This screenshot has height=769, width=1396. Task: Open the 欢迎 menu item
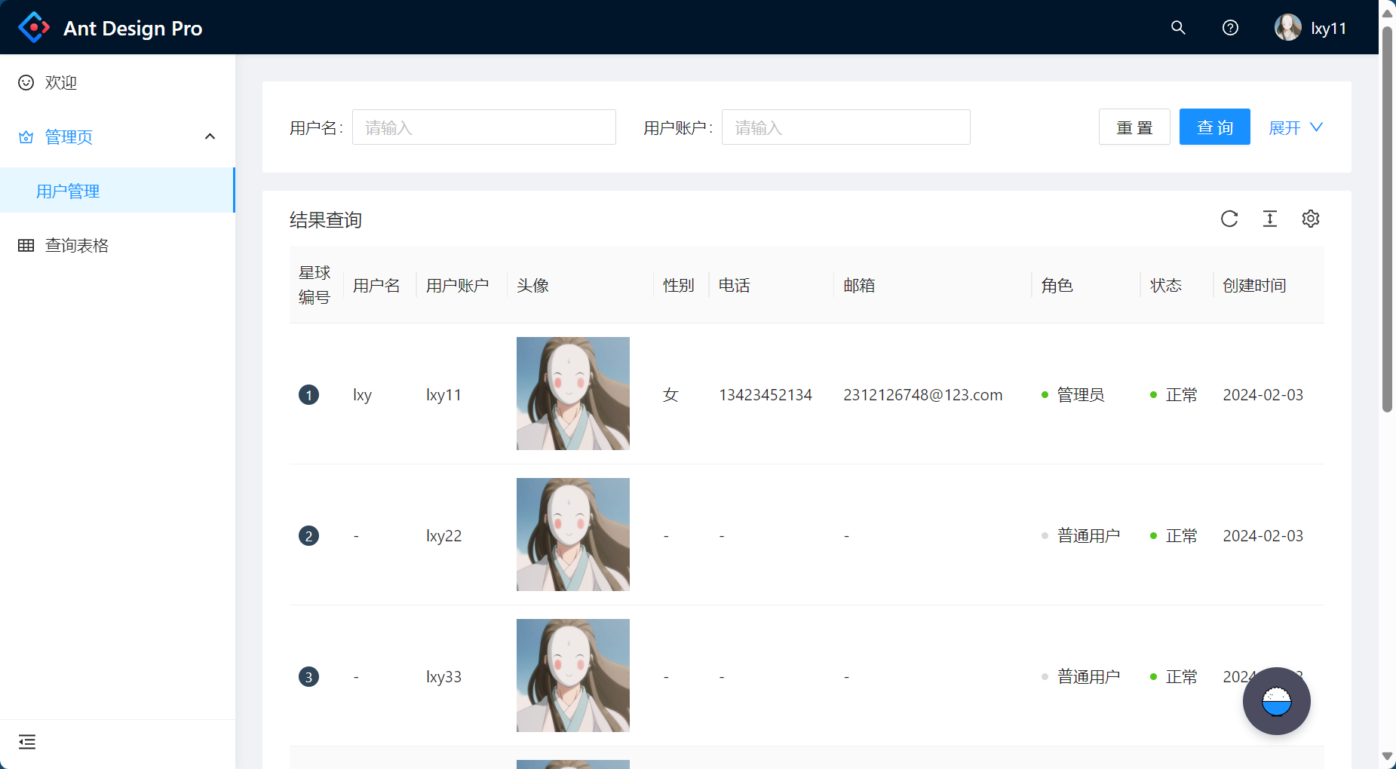[118, 83]
